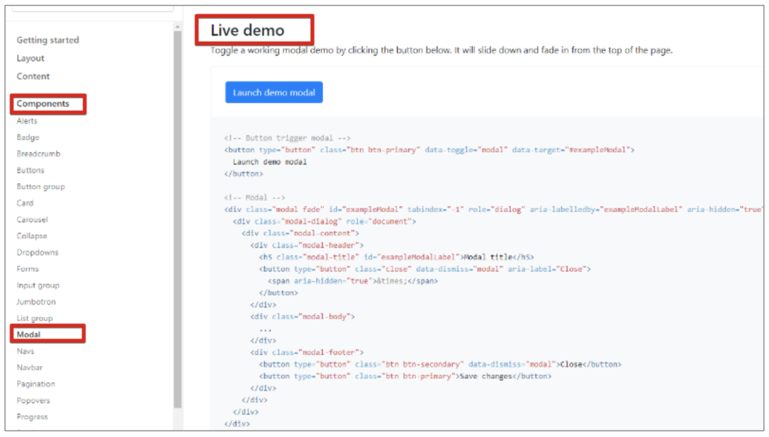Click the 'Button trigger modal' code comment
The width and height of the screenshot is (769, 437).
pyautogui.click(x=287, y=138)
